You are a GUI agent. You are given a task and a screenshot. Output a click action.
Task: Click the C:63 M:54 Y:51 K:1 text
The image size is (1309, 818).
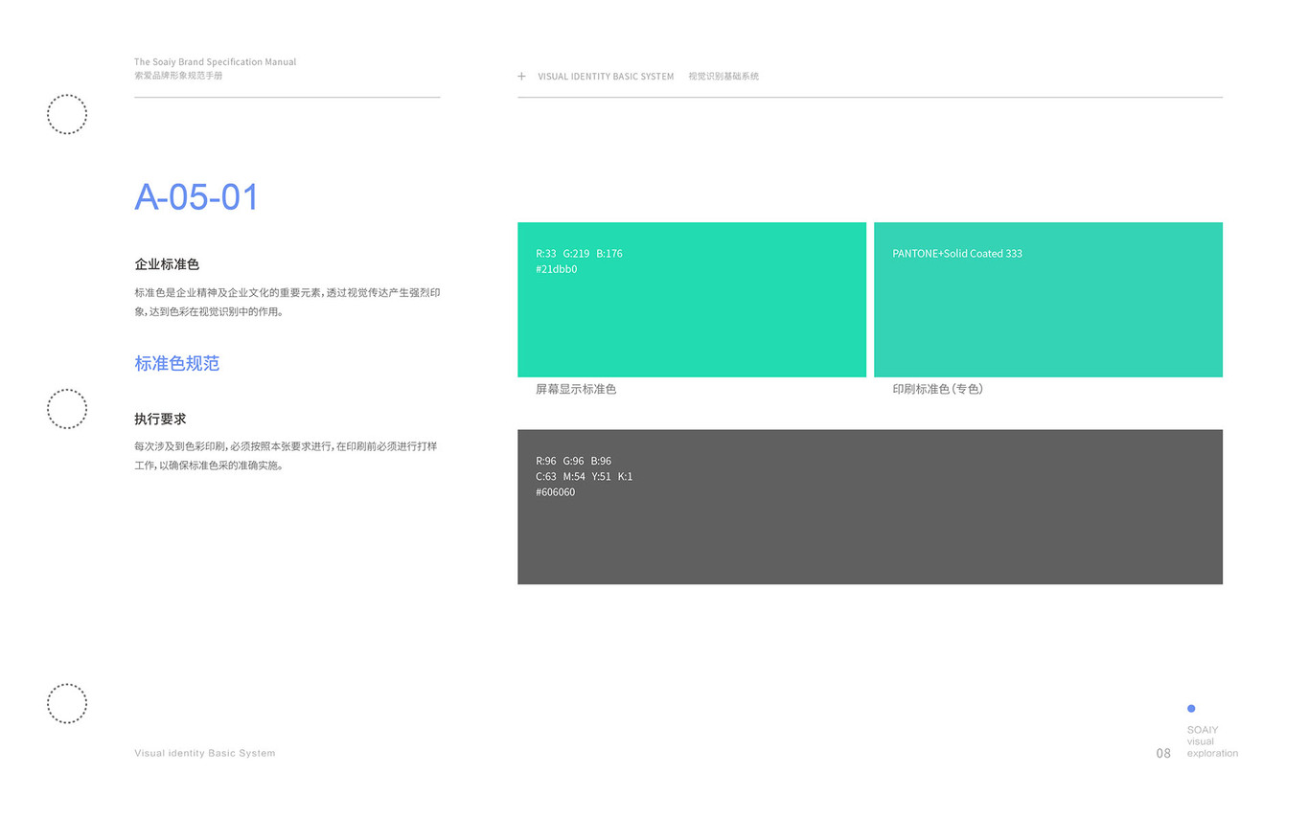click(585, 476)
